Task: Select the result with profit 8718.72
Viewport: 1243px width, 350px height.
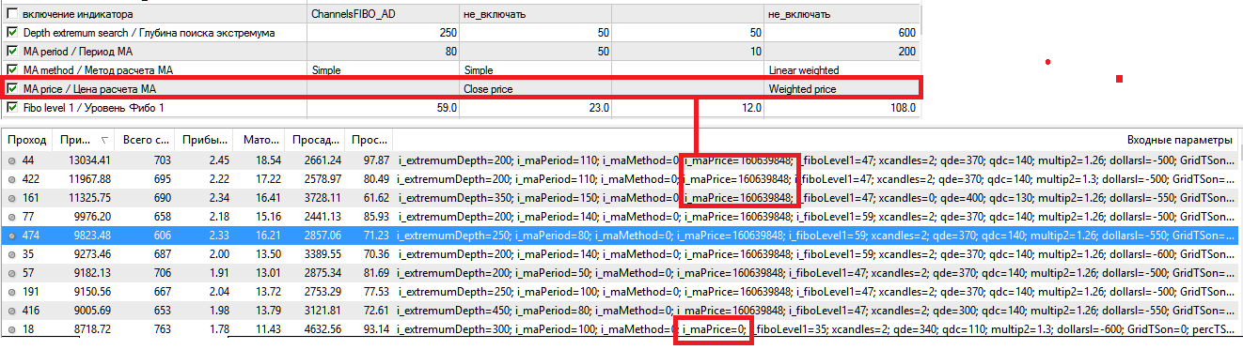Action: tap(94, 330)
